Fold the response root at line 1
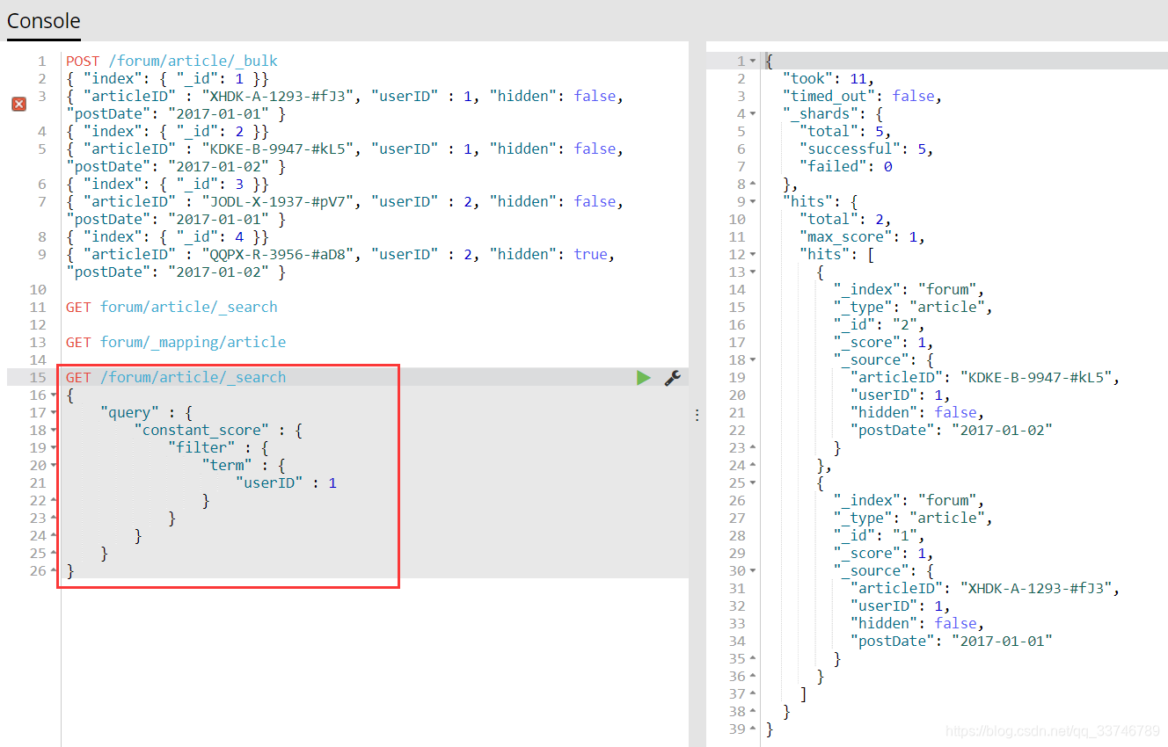 [753, 62]
